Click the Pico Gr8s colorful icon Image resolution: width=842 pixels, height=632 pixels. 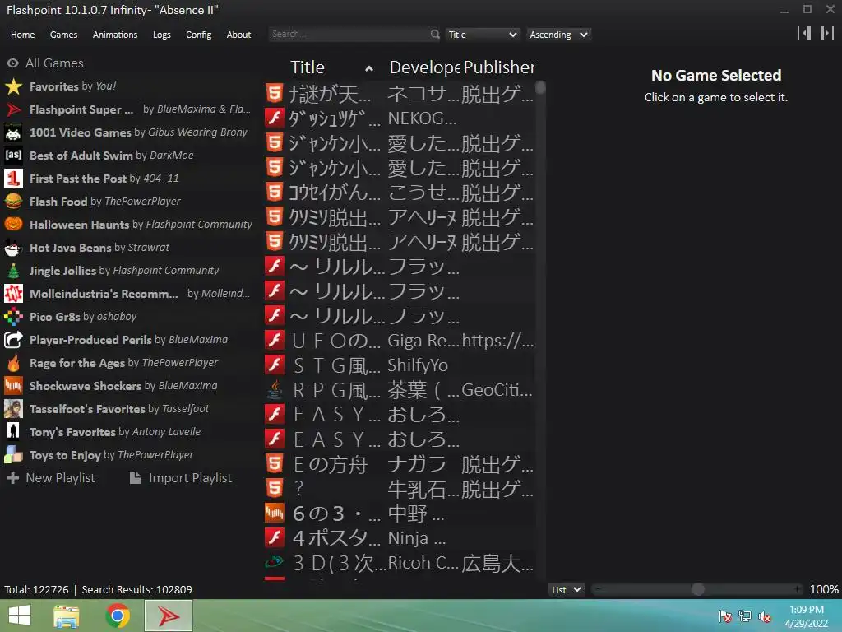point(13,317)
